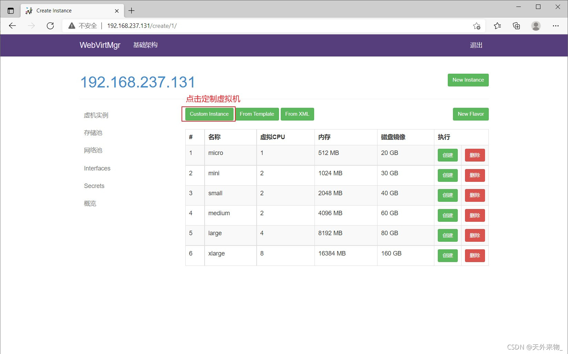
Task: Go to Interfaces sidebar item
Action: pyautogui.click(x=97, y=168)
